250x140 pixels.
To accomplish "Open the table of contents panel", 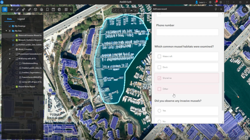I will pos(5,9).
